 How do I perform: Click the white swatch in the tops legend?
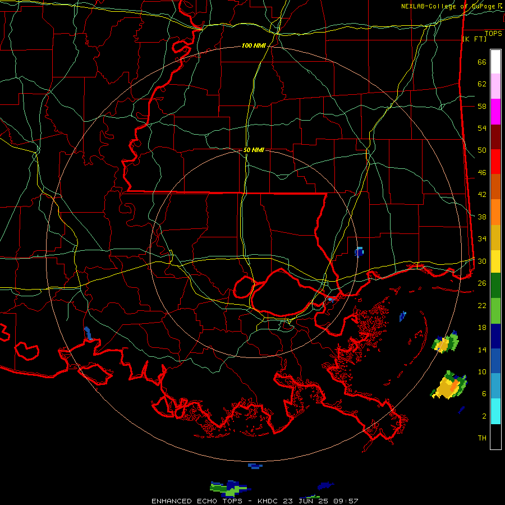pos(495,62)
